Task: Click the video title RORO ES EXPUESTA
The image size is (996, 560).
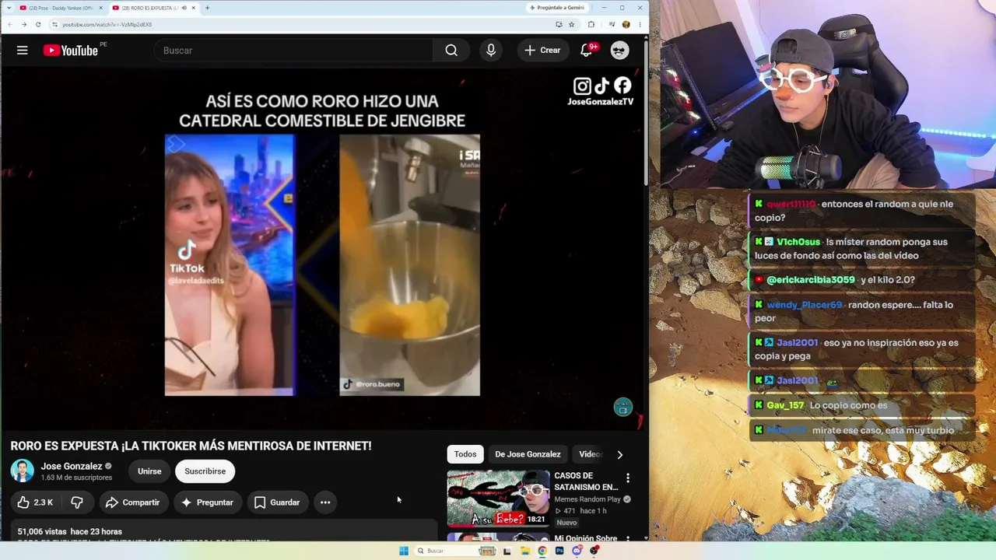Action: 191,446
